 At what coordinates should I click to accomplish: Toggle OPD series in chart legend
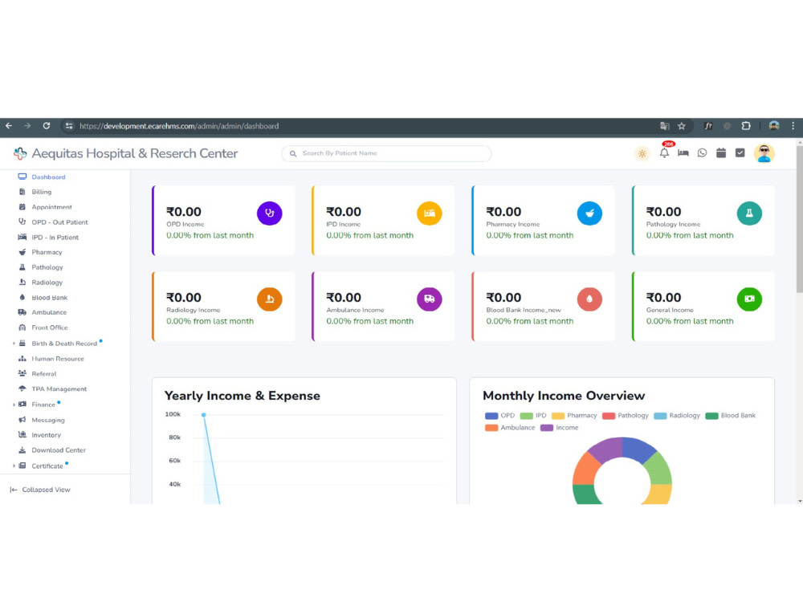(499, 416)
